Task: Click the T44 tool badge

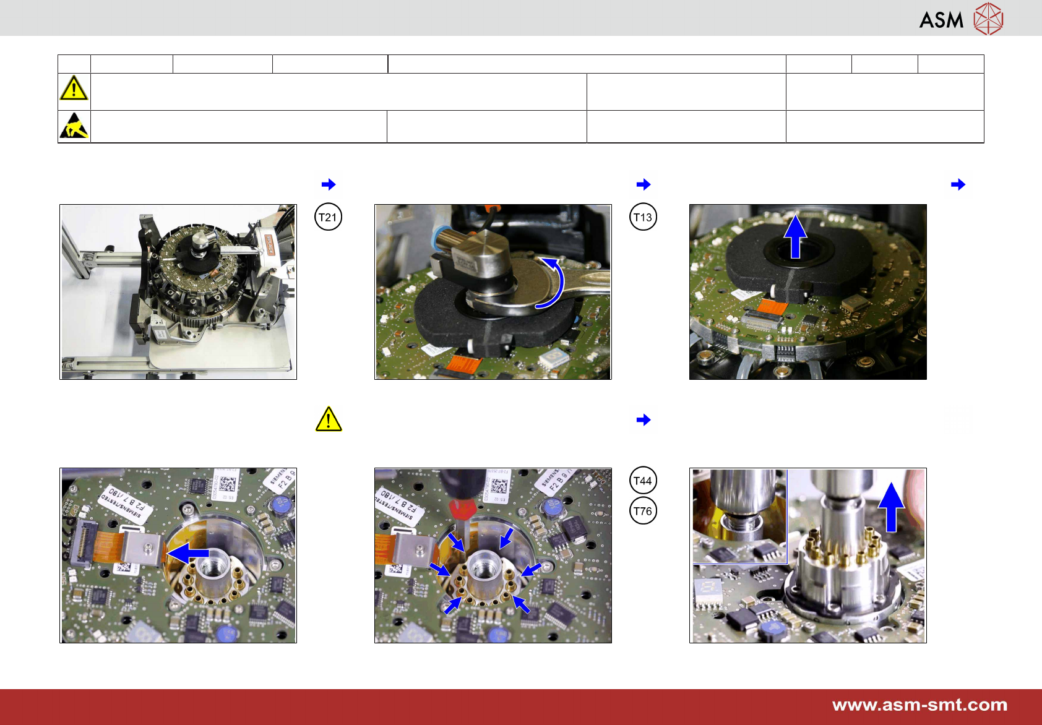Action: click(x=643, y=481)
